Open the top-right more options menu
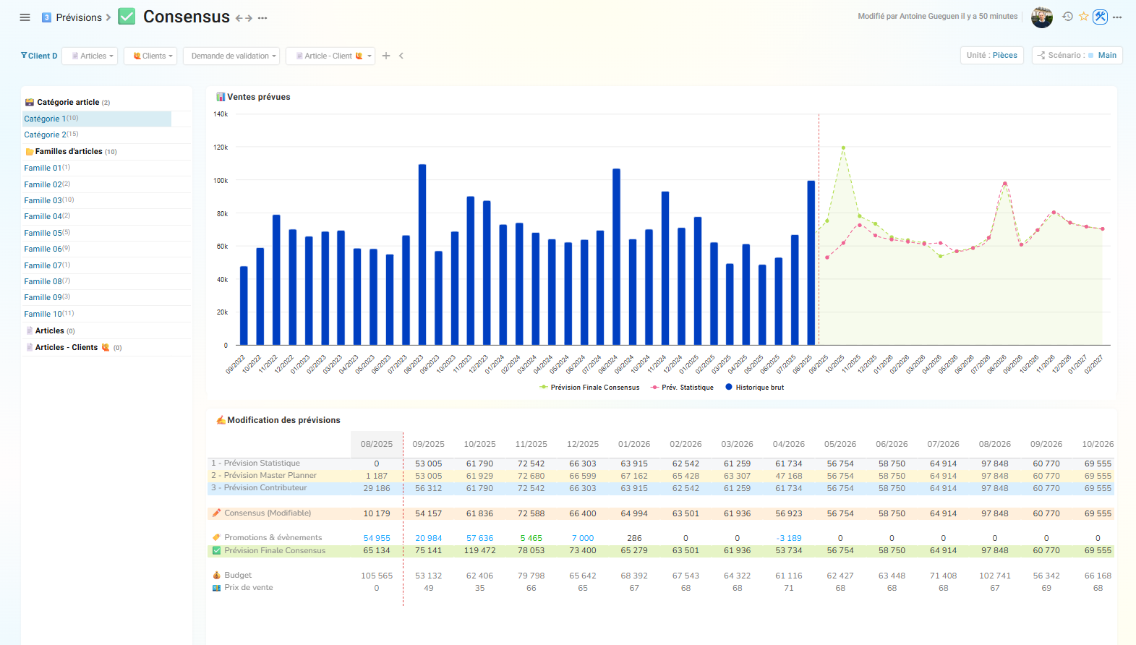 [x=1117, y=17]
